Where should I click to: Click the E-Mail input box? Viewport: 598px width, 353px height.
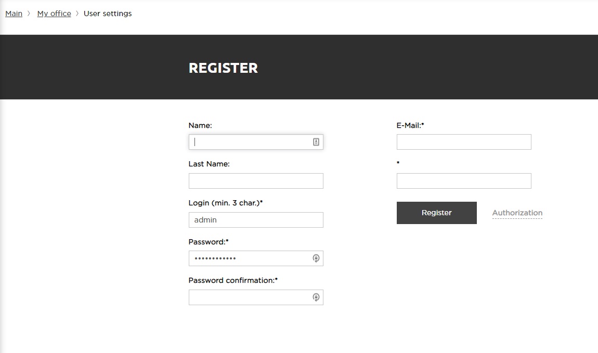pos(464,142)
